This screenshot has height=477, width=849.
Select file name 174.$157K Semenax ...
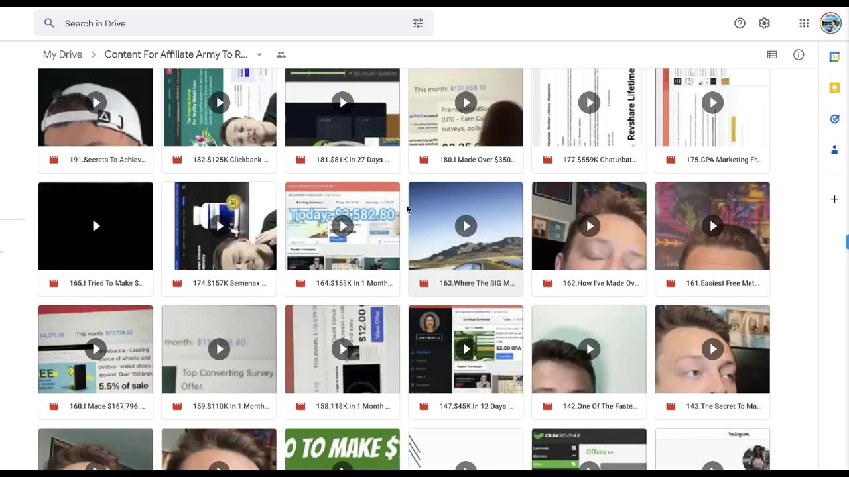[x=230, y=283]
